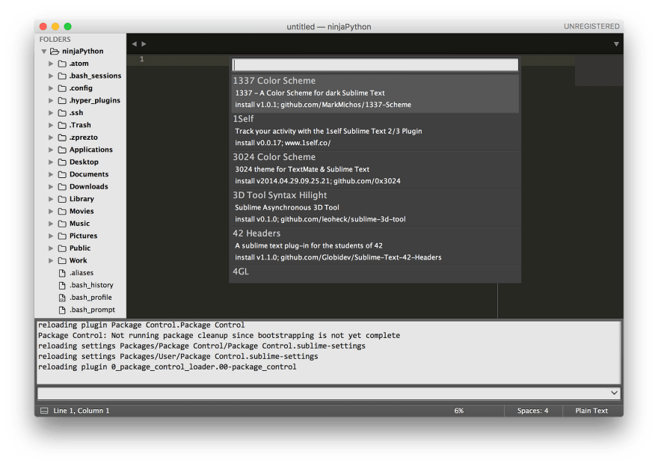Click the Public folder icon
The height and width of the screenshot is (466, 658).
[x=62, y=248]
